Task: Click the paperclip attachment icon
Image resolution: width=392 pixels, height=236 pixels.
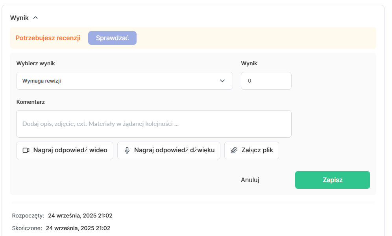Action: [x=234, y=150]
